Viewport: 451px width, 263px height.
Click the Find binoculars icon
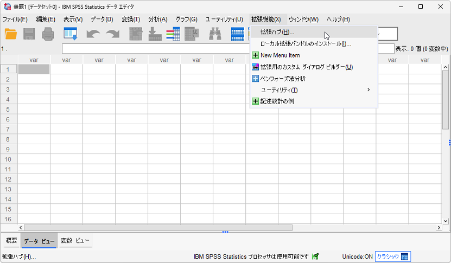215,34
